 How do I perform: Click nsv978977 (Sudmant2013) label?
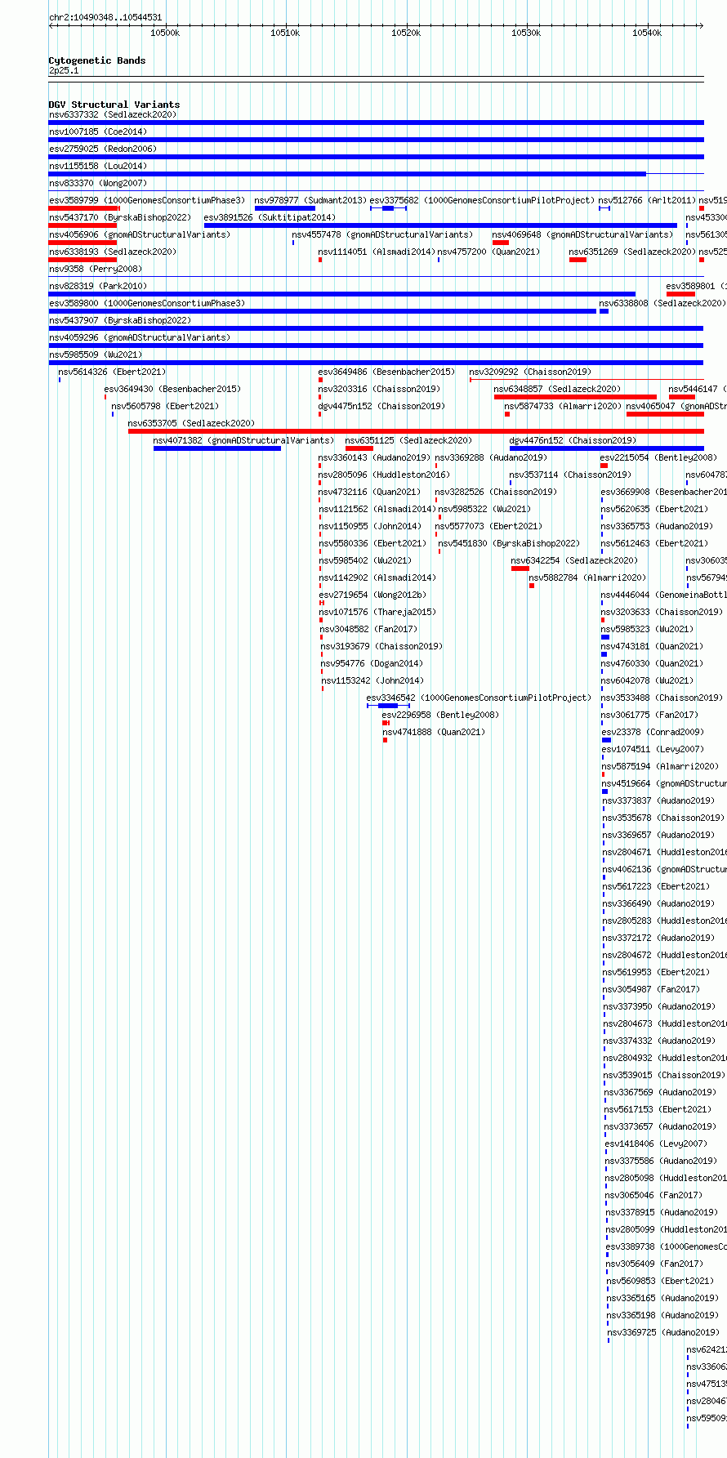click(x=310, y=201)
